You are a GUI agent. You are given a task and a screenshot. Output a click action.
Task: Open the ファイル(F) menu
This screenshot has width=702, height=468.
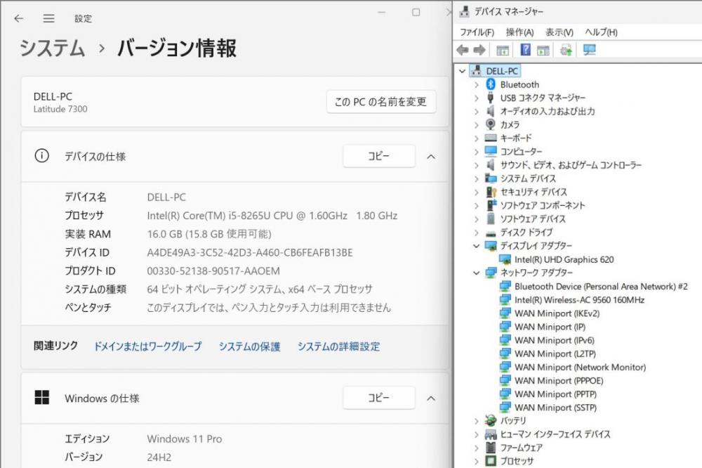coord(477,32)
